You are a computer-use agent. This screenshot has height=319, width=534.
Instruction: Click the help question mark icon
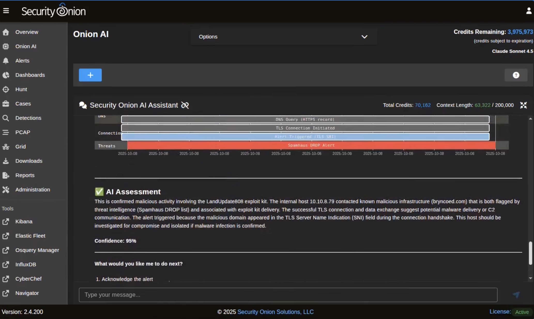[x=516, y=75]
